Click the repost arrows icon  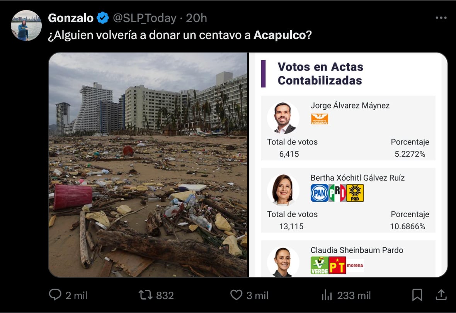click(145, 295)
